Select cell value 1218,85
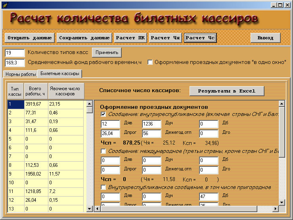Image resolution: width=293 pixels, height=220 pixels. [36, 192]
